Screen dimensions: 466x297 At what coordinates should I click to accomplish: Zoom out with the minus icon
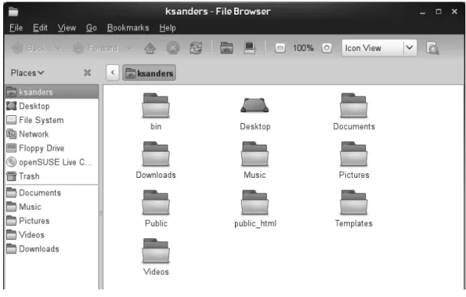tap(280, 48)
